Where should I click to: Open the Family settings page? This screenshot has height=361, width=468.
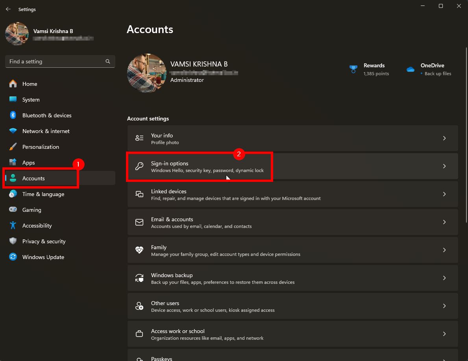pyautogui.click(x=292, y=250)
